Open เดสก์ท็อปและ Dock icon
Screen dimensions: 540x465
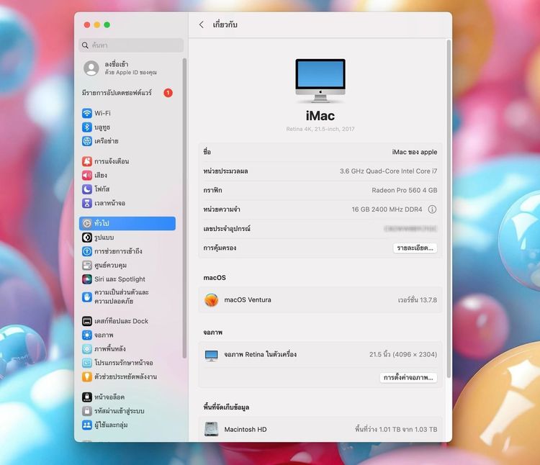(87, 321)
